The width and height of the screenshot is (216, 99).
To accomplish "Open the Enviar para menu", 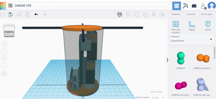I will coord(207,14).
